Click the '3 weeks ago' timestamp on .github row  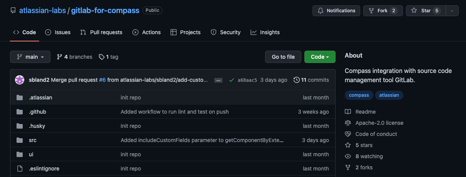(x=313, y=112)
